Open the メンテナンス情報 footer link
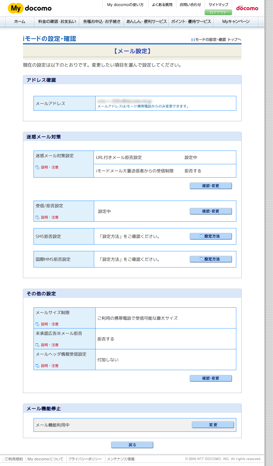 coord(121,459)
